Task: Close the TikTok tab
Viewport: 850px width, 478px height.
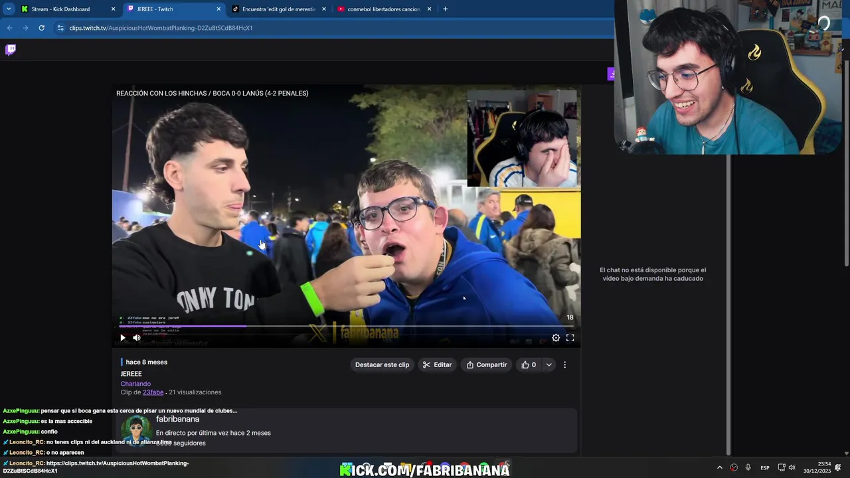Action: pos(324,9)
